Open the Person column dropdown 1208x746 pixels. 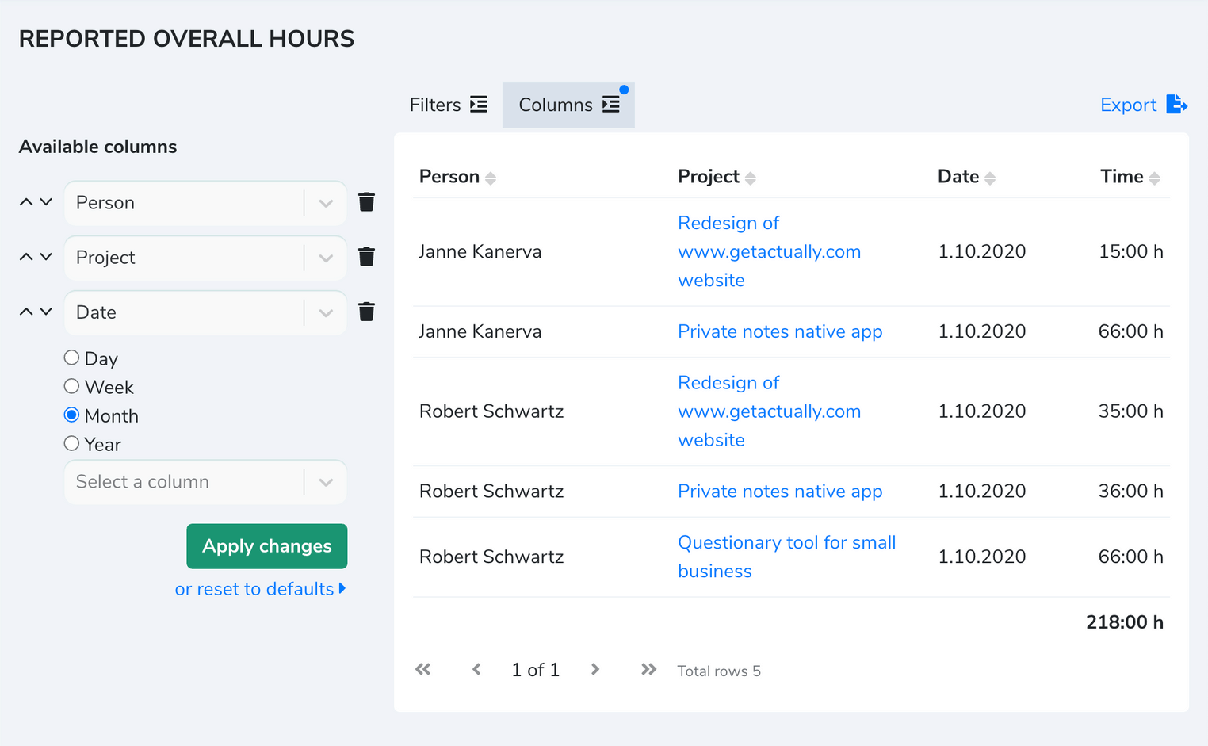(x=325, y=202)
